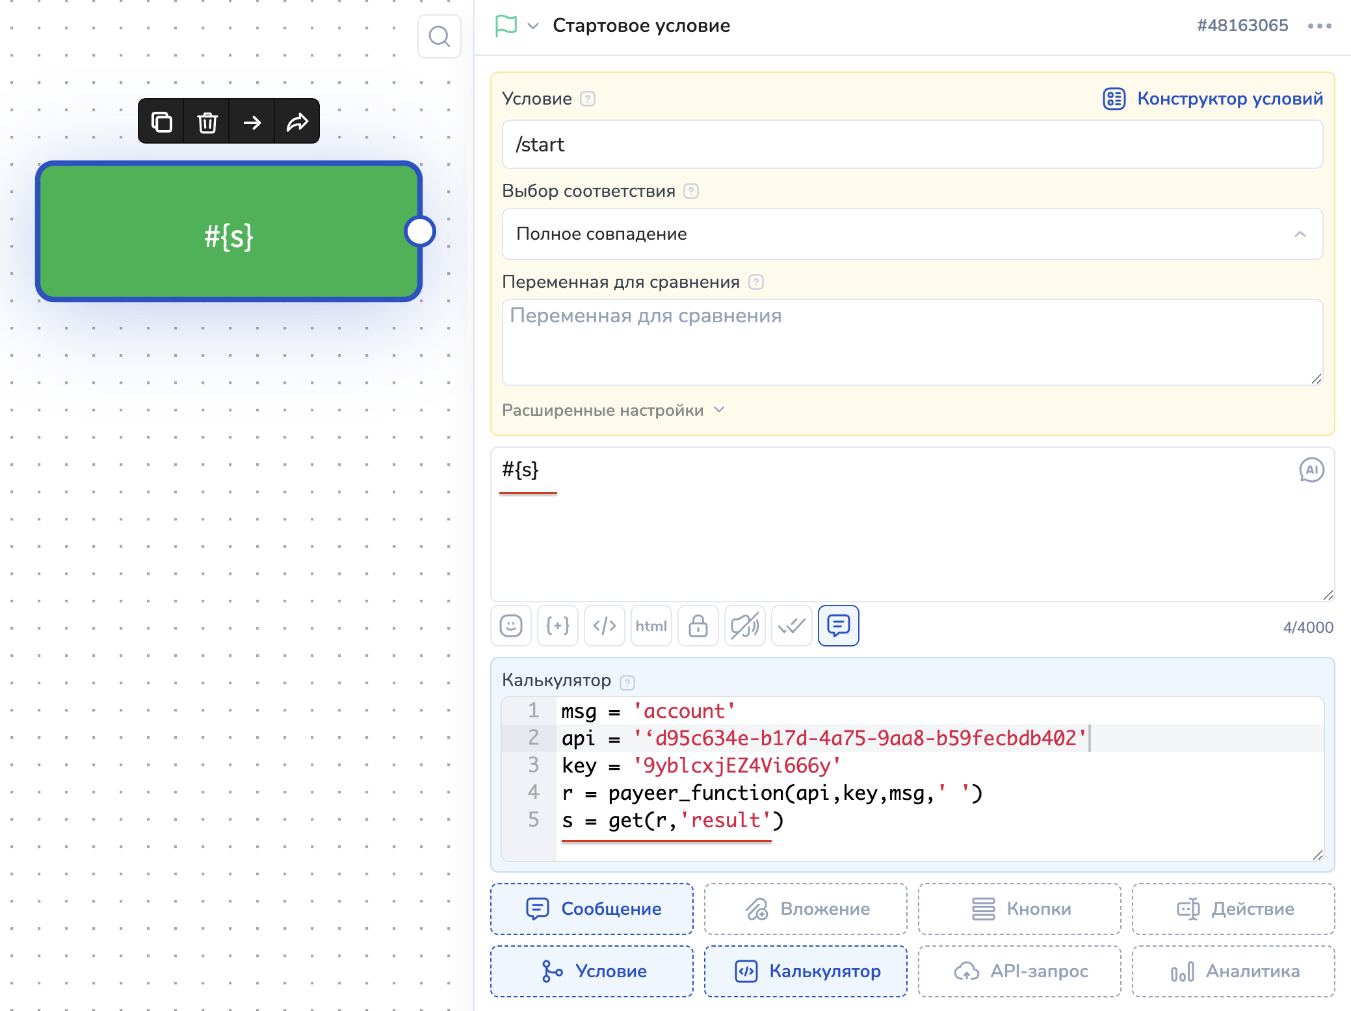The image size is (1351, 1011).
Task: Click the '/start' condition input field
Action: (x=912, y=144)
